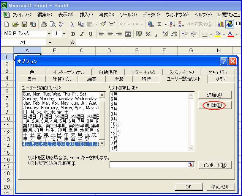Open the ファイル(F) menu

[22, 15]
